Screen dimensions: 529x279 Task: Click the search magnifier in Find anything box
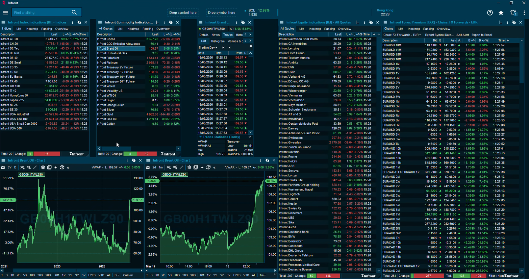point(74,13)
